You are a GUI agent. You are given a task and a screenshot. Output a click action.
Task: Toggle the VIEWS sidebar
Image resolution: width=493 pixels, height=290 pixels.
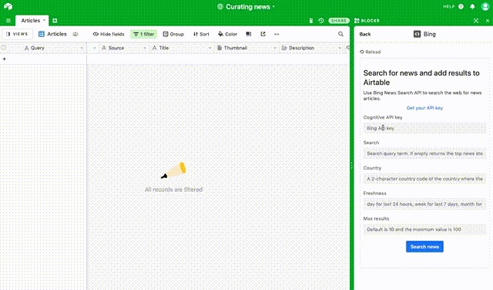coord(17,34)
